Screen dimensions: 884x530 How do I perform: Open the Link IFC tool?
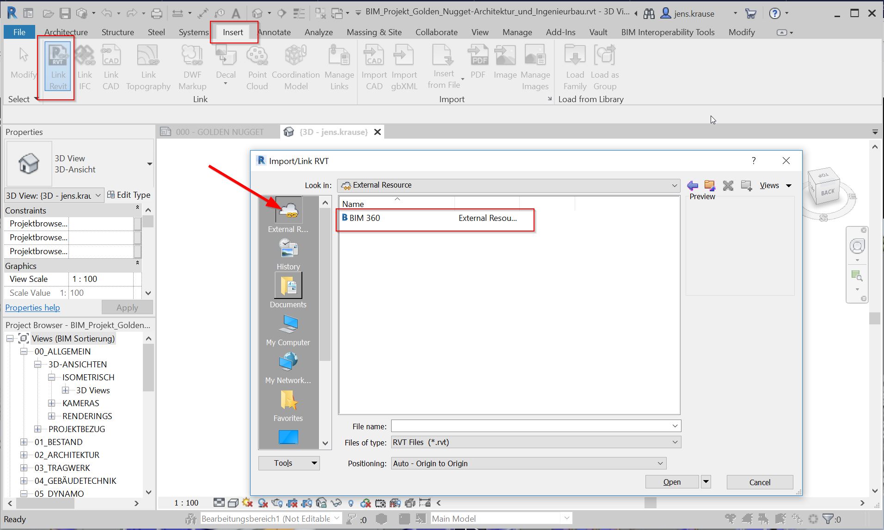pyautogui.click(x=85, y=67)
